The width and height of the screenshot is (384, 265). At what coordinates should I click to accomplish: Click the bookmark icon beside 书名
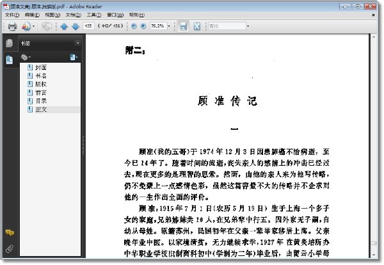30,76
